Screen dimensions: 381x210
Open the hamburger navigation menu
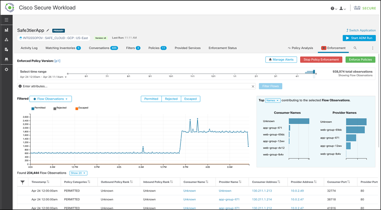(7, 20)
